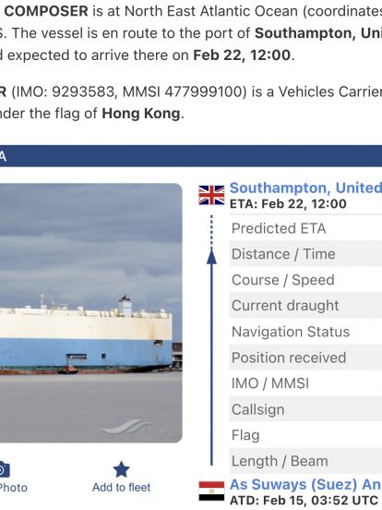Select the Navigation Status row
This screenshot has width=382, height=510.
(305, 332)
